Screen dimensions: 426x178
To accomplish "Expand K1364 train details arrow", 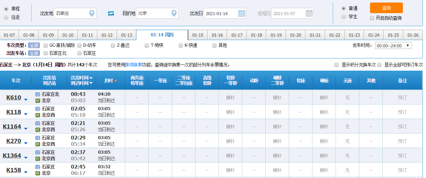I will click(x=26, y=158).
